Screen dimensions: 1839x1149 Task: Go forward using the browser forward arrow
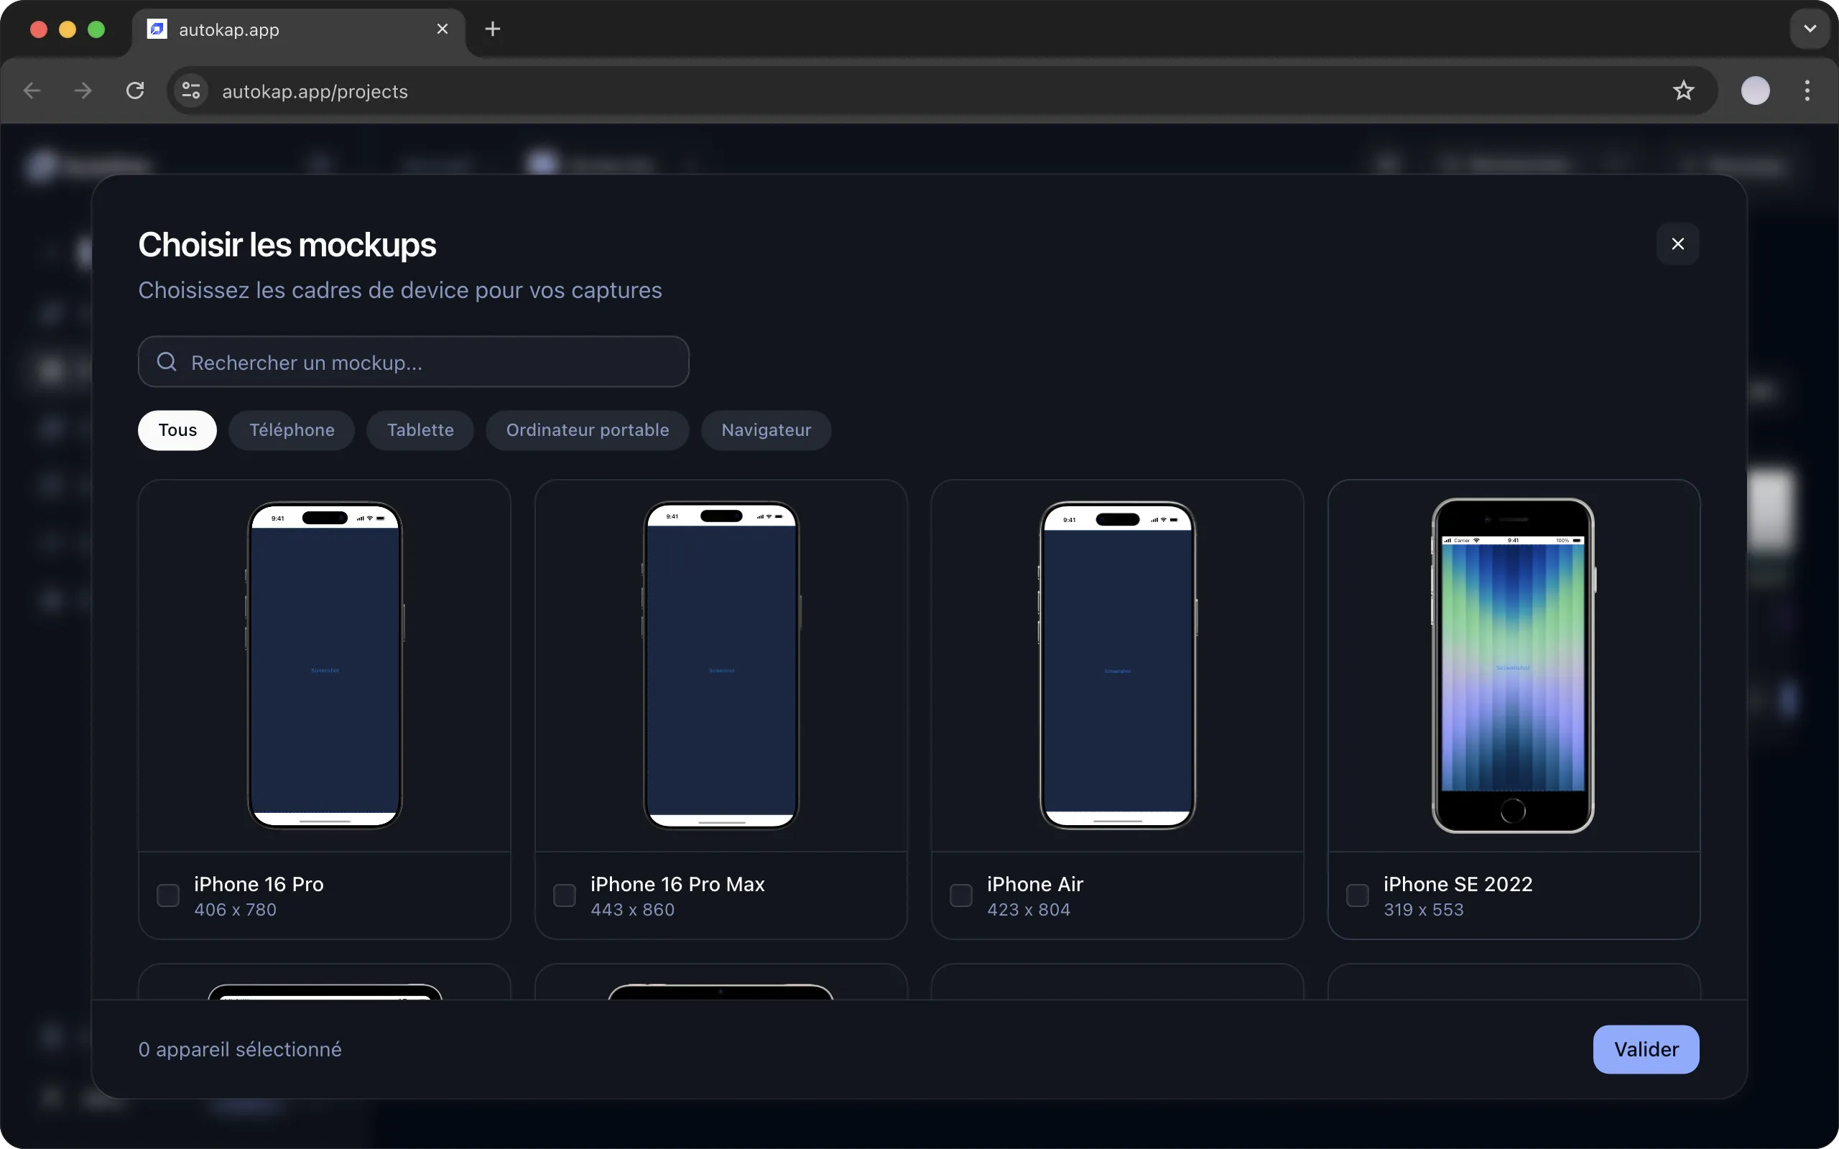tap(82, 90)
